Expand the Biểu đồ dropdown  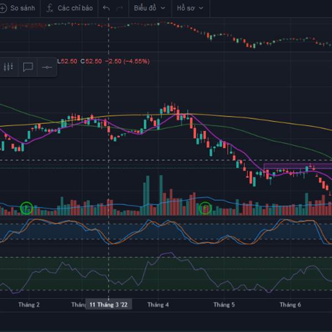pos(151,8)
